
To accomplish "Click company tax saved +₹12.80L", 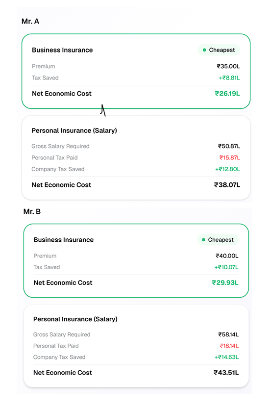I will [227, 169].
